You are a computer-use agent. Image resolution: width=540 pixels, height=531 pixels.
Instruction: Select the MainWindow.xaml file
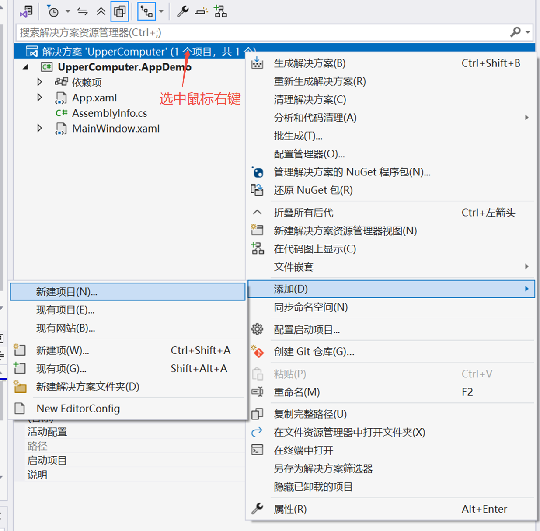click(116, 129)
